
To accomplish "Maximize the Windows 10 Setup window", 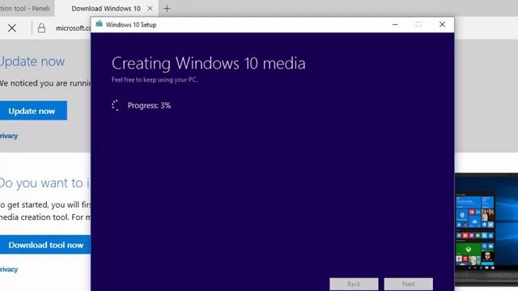I will (418, 24).
